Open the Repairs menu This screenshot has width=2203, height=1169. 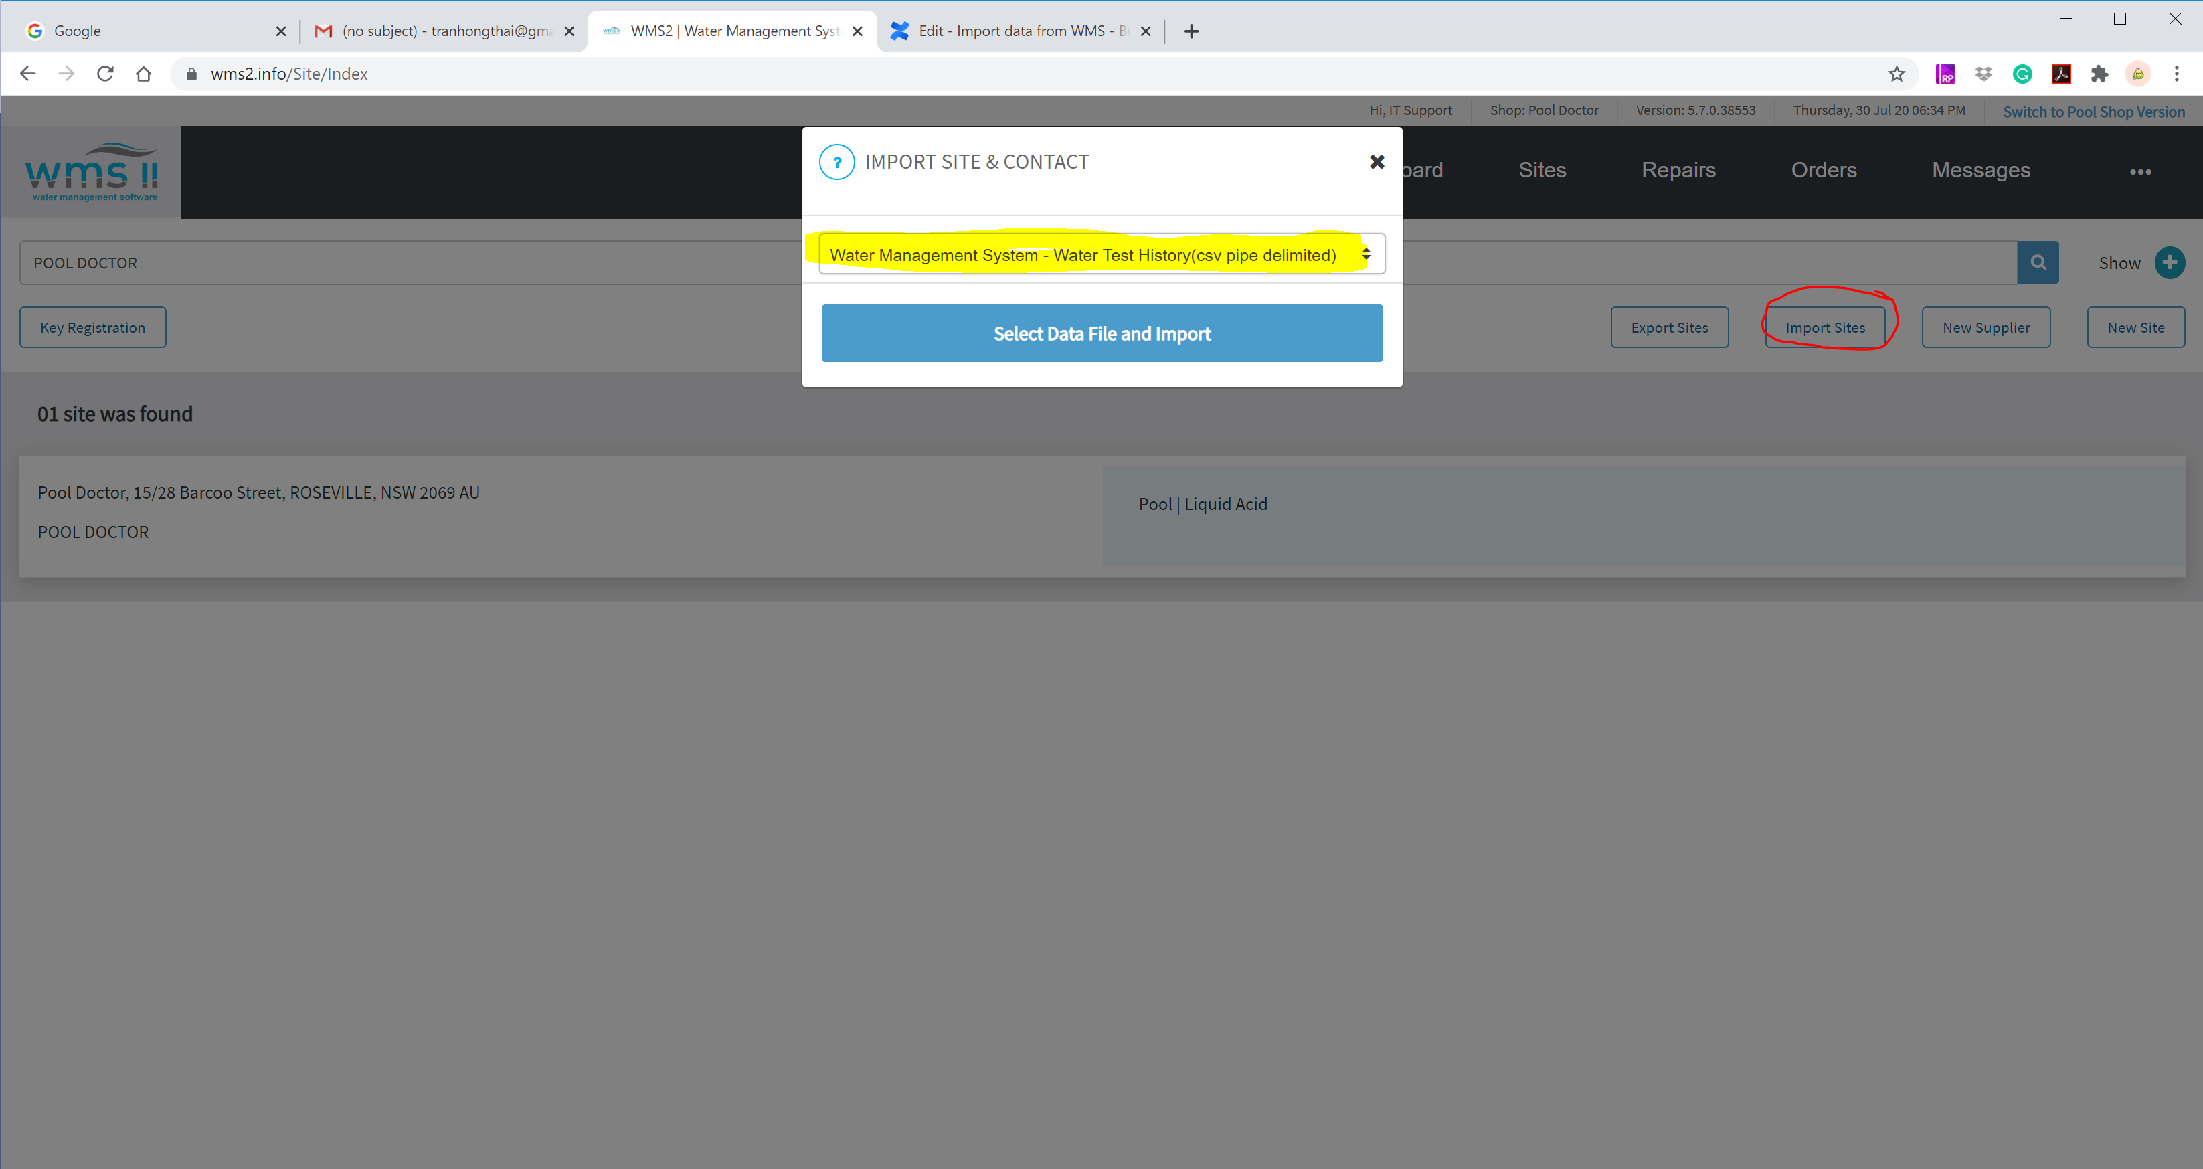(x=1678, y=170)
